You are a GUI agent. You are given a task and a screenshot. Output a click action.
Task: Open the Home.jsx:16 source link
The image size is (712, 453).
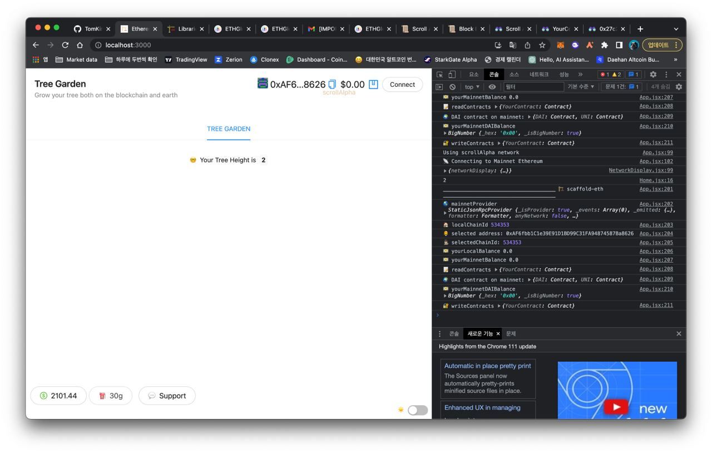point(656,180)
